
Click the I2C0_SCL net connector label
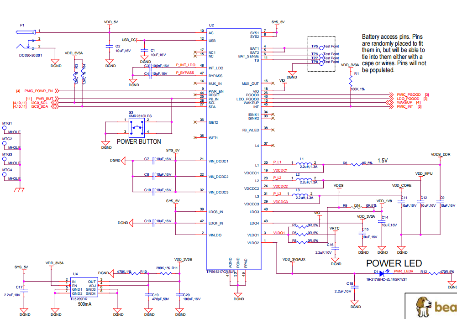click(39, 103)
